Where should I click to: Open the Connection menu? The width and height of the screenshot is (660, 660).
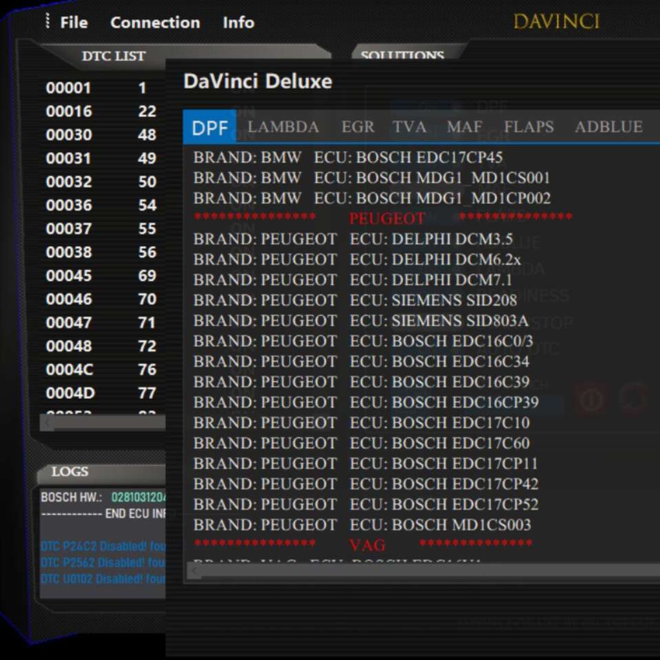(155, 22)
